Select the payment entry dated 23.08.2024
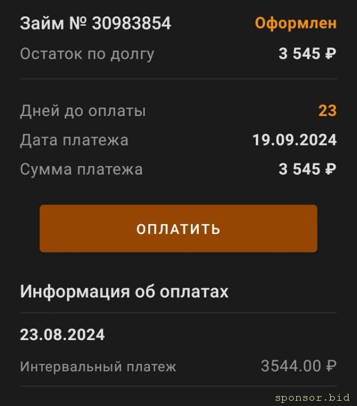 click(x=62, y=335)
